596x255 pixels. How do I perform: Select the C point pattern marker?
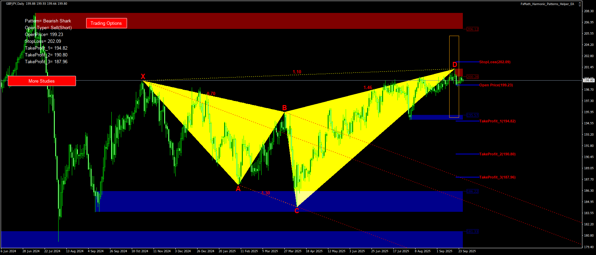297,211
